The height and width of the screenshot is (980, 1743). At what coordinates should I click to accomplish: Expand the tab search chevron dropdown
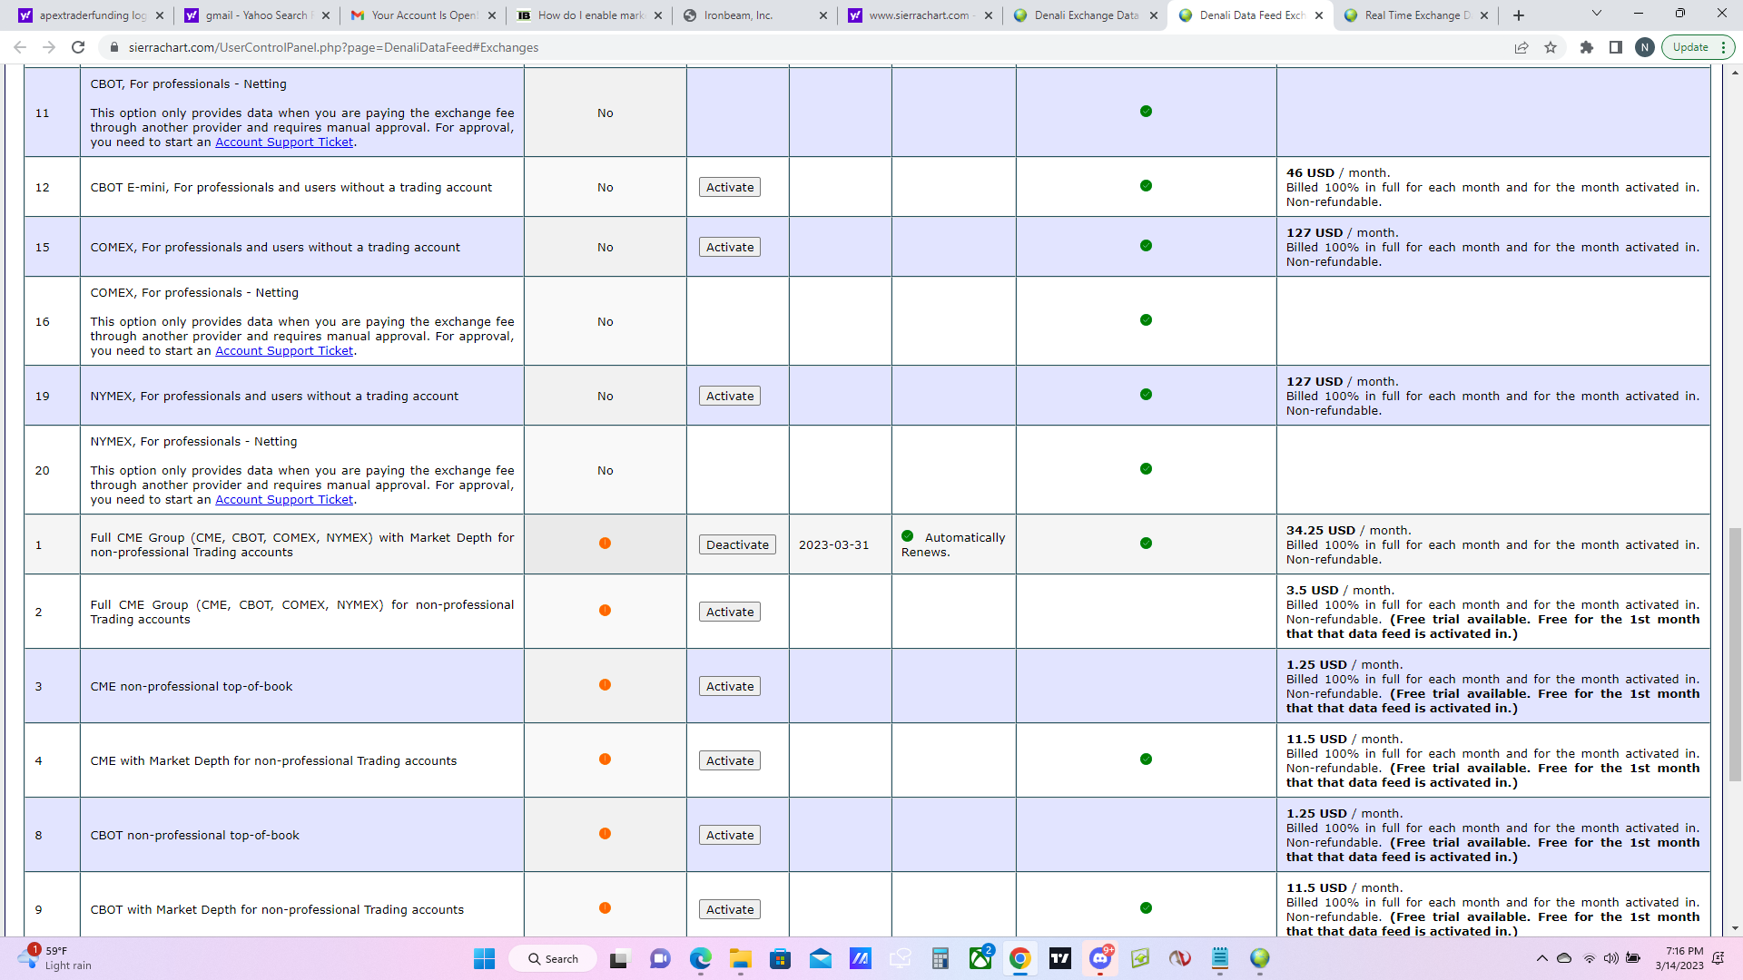[1597, 14]
